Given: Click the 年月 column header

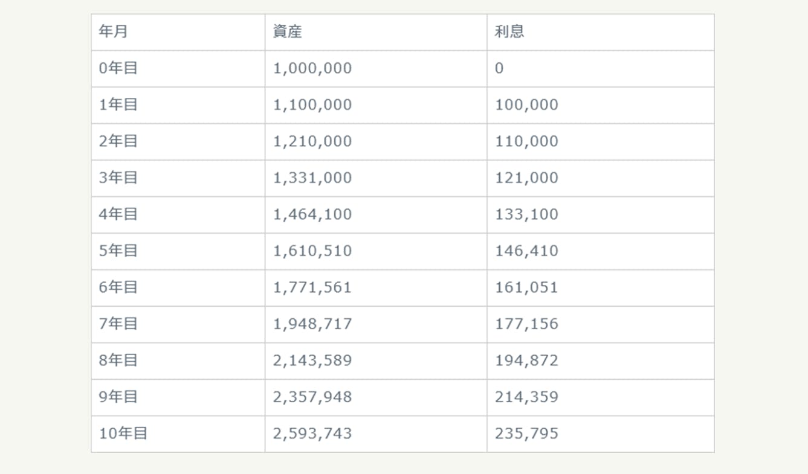Looking at the screenshot, I should [x=114, y=32].
